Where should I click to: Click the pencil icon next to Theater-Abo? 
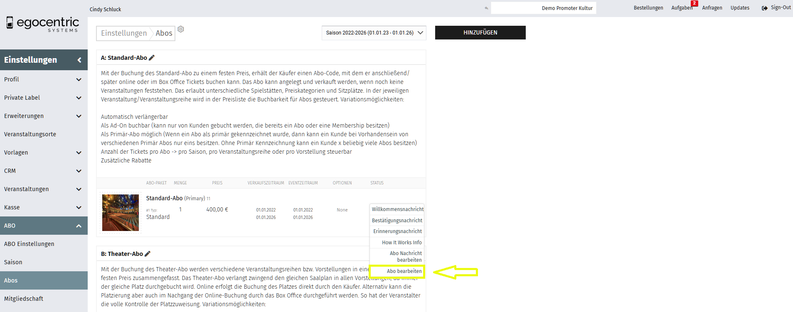[148, 254]
